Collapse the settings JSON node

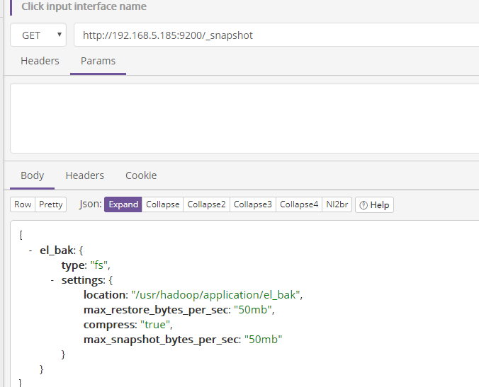[x=52, y=280]
